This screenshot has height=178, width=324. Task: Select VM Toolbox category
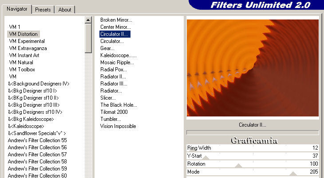(22, 70)
